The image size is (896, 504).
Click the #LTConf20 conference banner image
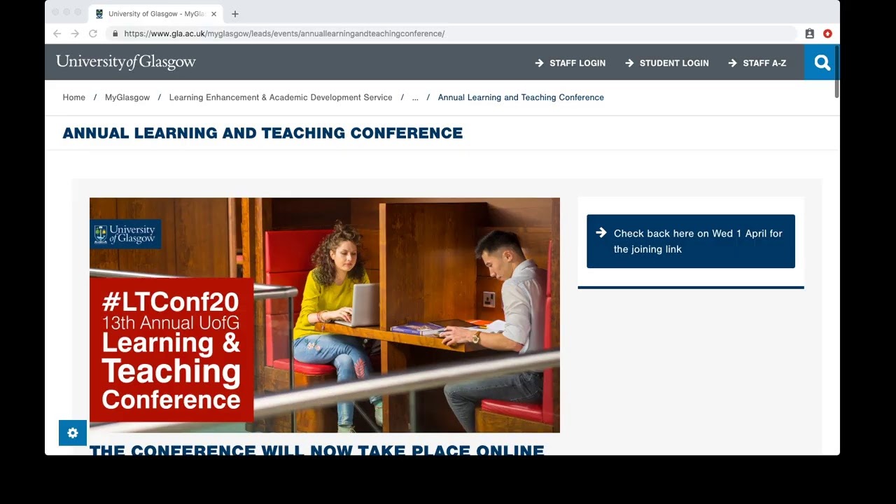point(325,315)
